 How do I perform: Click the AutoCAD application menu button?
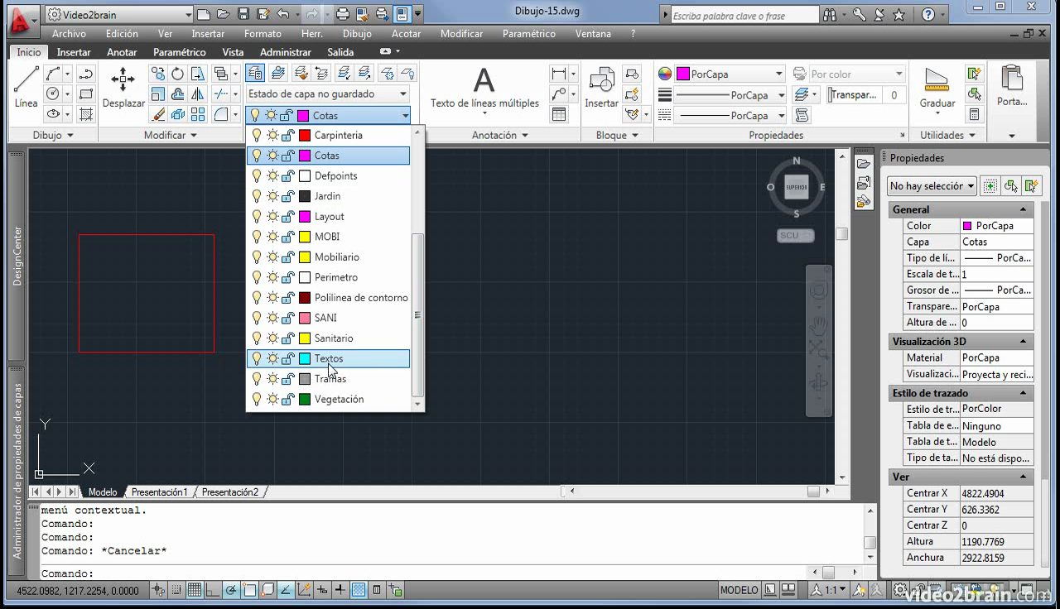pyautogui.click(x=22, y=22)
